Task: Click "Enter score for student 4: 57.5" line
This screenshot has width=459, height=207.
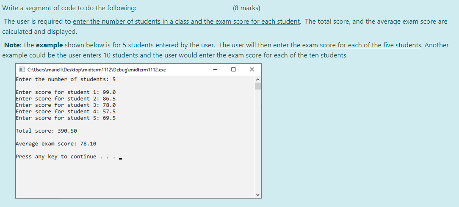Action: coord(66,112)
